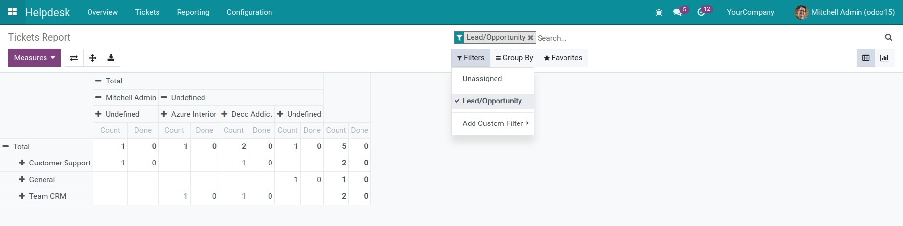Enable the Unassigned filter

[482, 79]
